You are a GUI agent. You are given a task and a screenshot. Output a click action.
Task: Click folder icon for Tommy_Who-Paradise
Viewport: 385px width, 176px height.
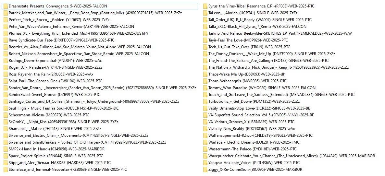pos(205,88)
